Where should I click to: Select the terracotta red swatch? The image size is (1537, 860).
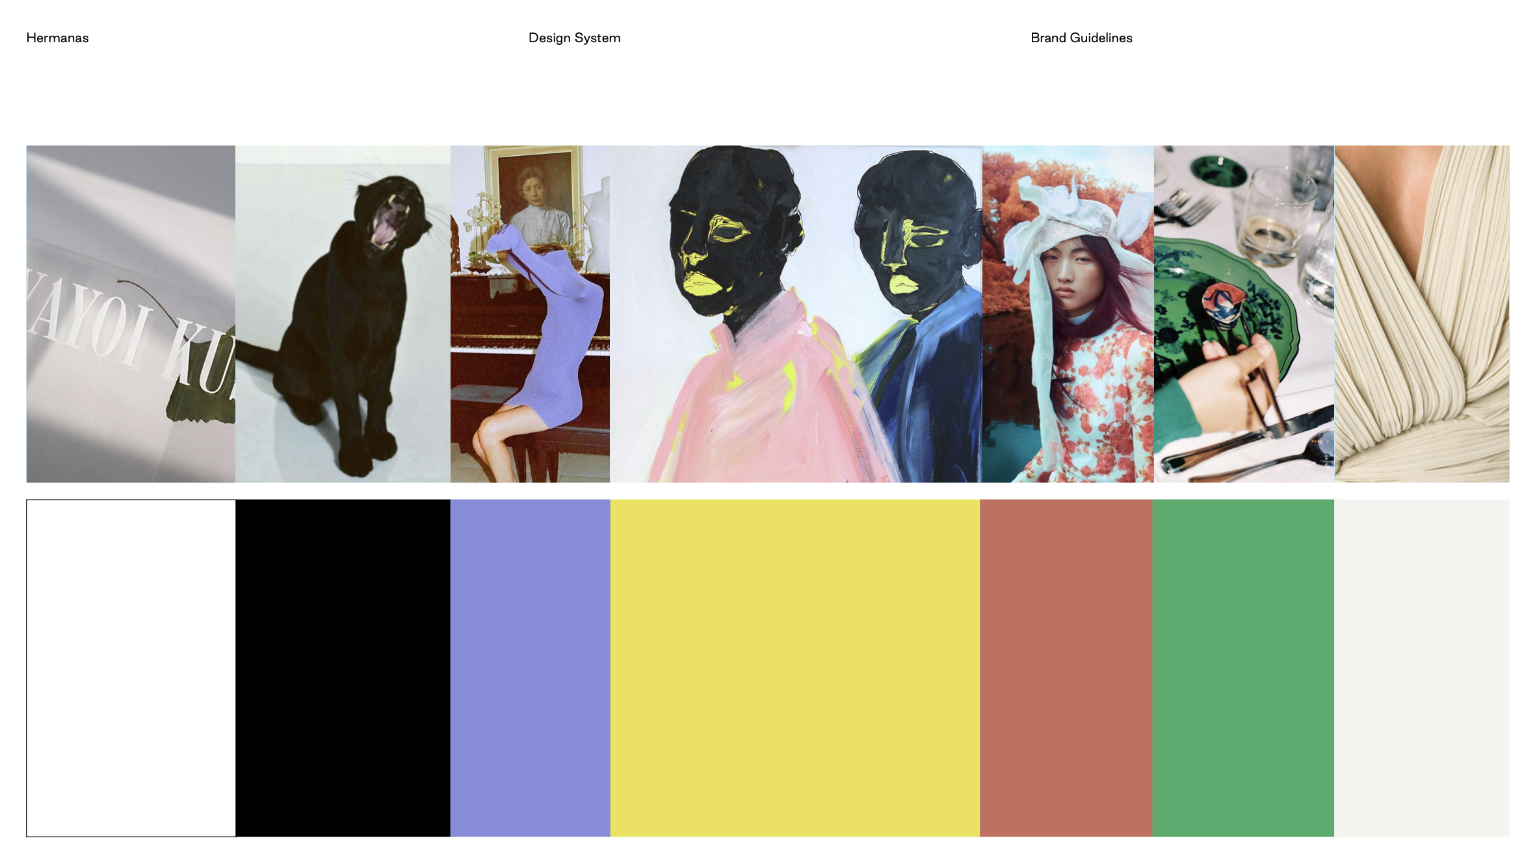point(1066,668)
